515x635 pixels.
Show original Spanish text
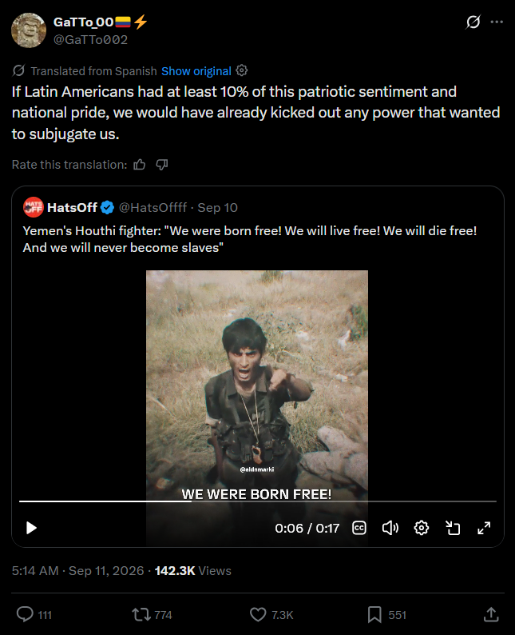pos(196,71)
